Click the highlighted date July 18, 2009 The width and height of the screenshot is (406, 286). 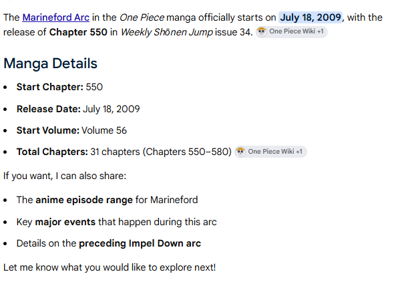pyautogui.click(x=311, y=17)
